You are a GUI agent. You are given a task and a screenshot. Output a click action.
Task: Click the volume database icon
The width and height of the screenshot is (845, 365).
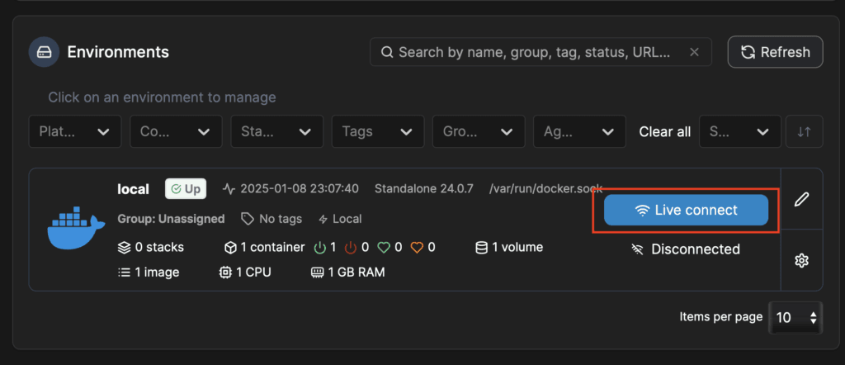pyautogui.click(x=481, y=247)
